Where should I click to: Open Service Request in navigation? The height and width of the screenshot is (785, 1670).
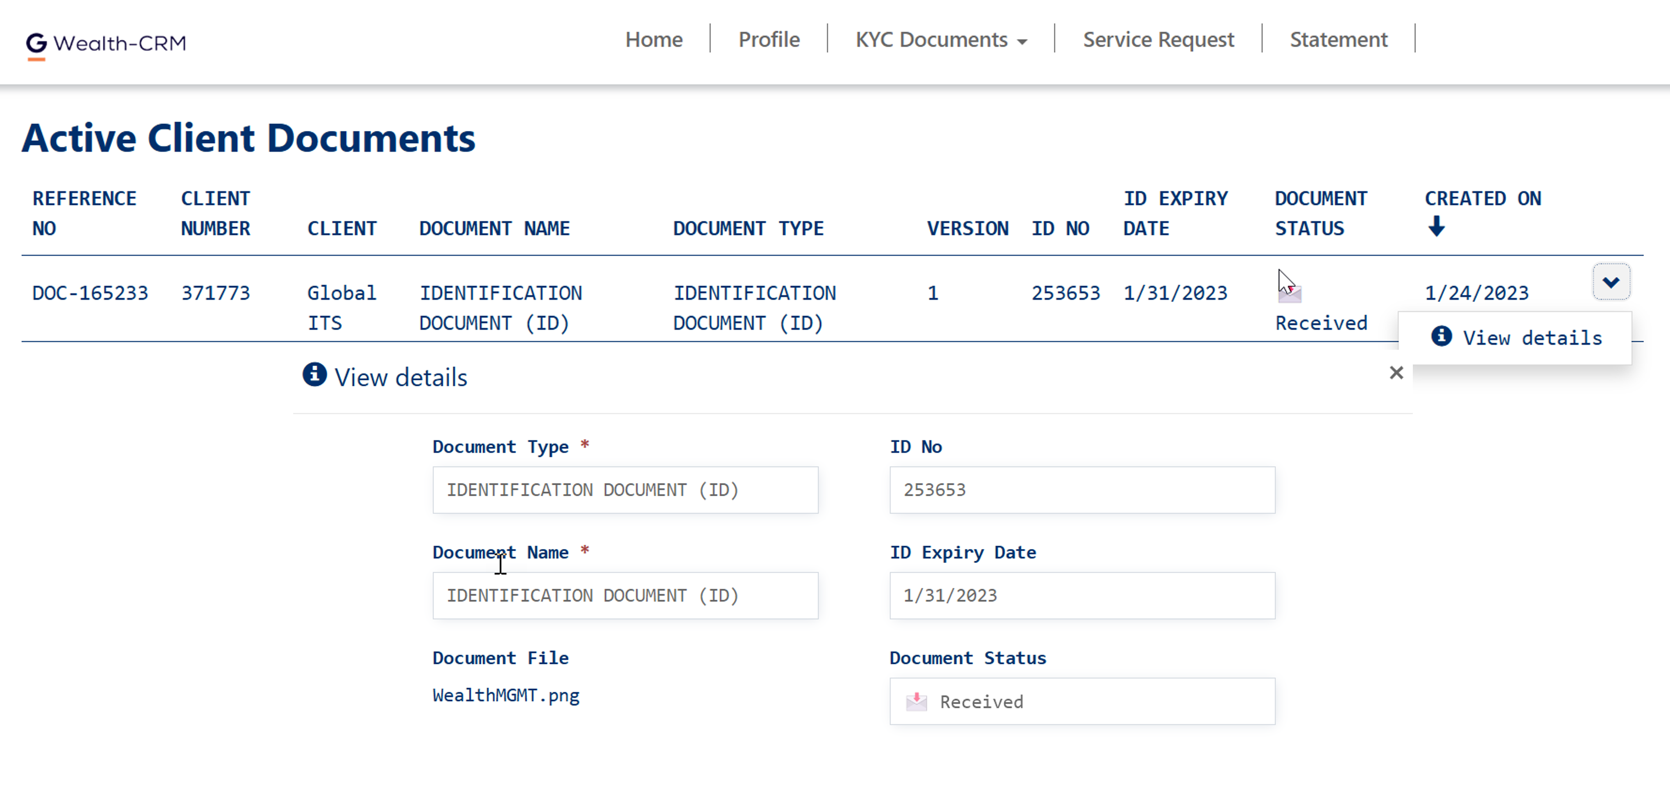(x=1158, y=40)
